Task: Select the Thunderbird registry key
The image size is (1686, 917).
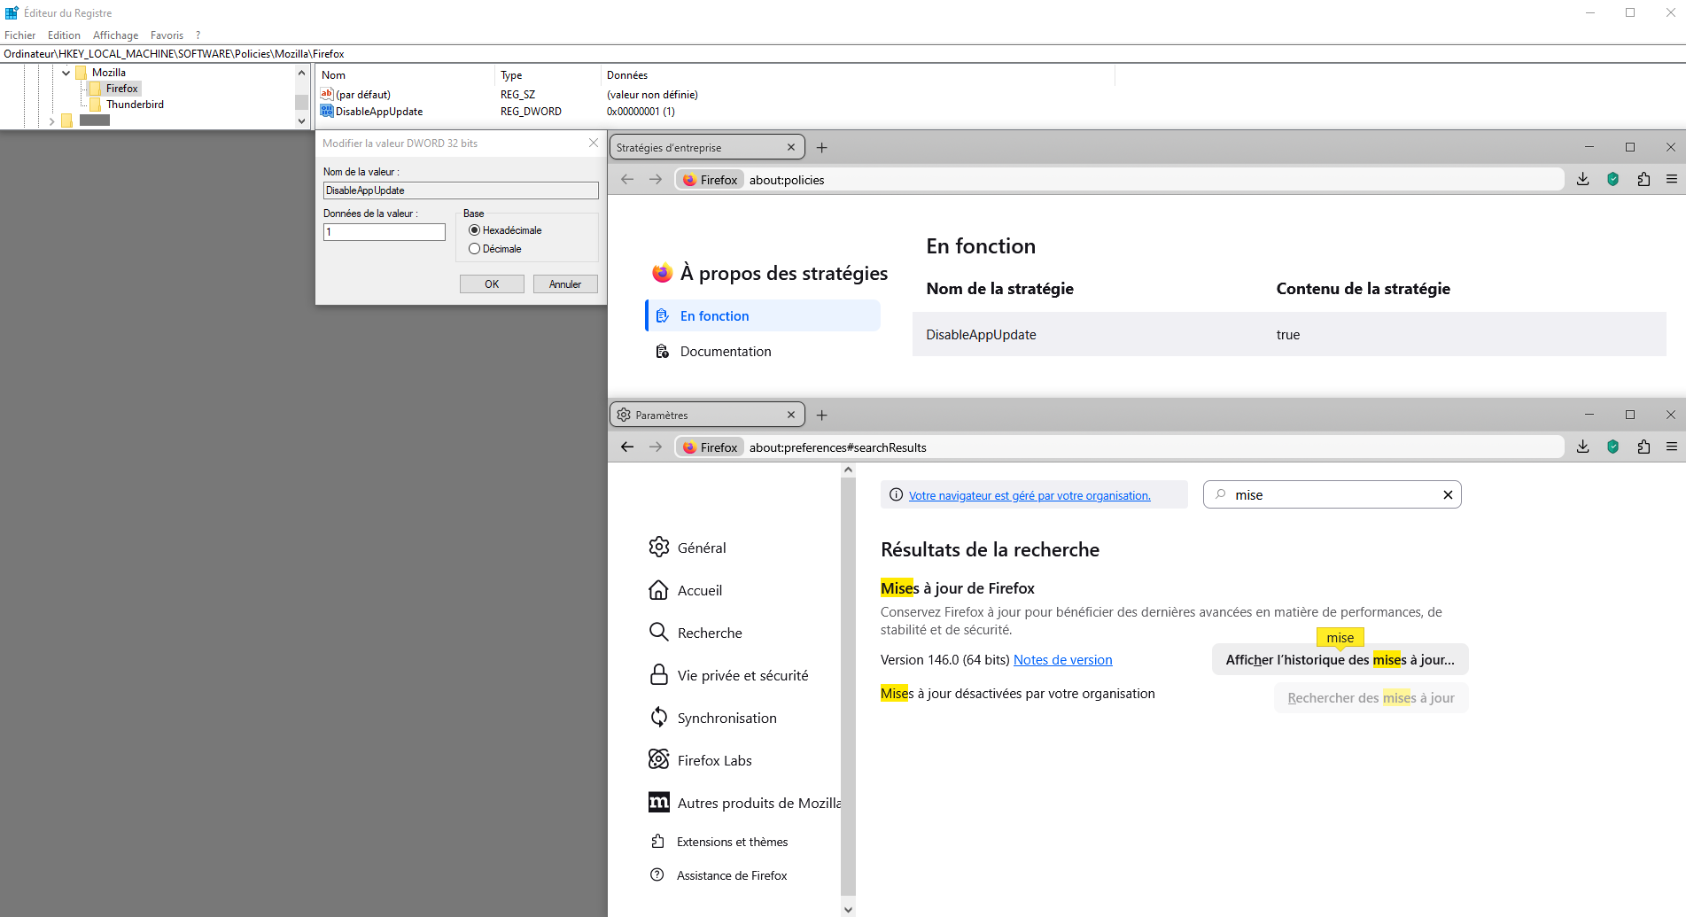Action: pyautogui.click(x=135, y=105)
